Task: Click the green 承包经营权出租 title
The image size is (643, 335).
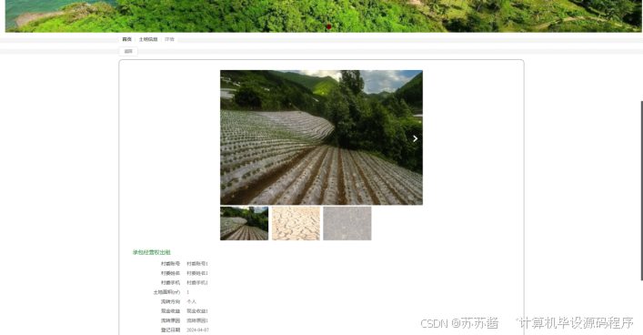Action: tap(151, 252)
